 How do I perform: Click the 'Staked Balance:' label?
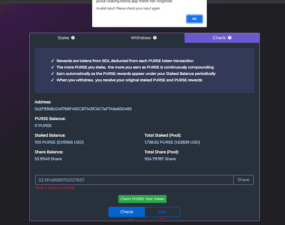(50, 135)
